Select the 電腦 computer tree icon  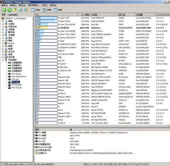click(6, 21)
